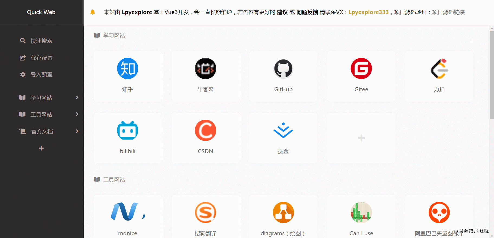Click the 学习网站 section heading
This screenshot has height=238, width=494.
(114, 36)
